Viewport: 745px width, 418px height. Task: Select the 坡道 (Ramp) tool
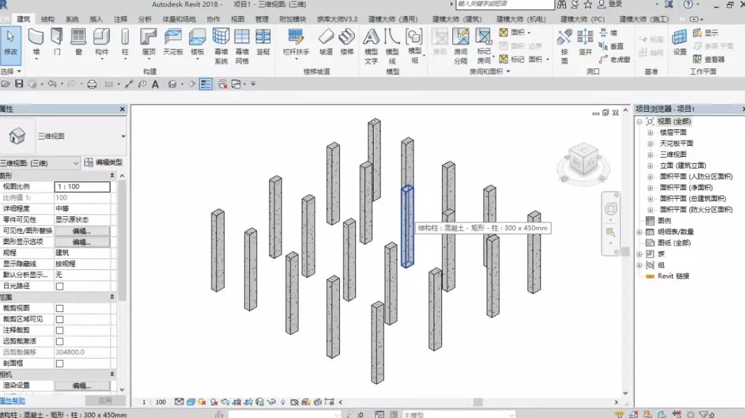(x=326, y=42)
